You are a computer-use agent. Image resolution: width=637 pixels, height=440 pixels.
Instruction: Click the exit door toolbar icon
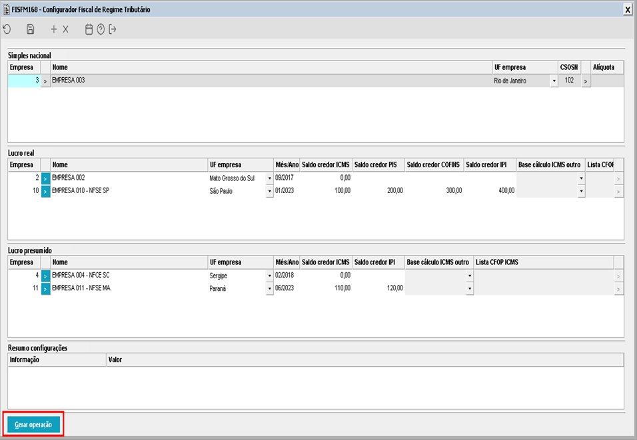point(113,29)
